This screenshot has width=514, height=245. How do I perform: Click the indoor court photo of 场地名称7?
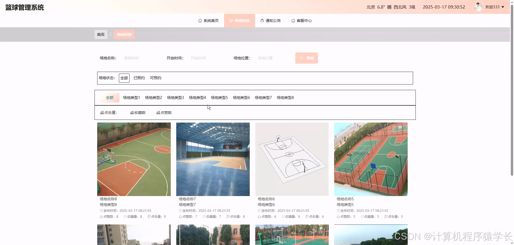[213, 159]
